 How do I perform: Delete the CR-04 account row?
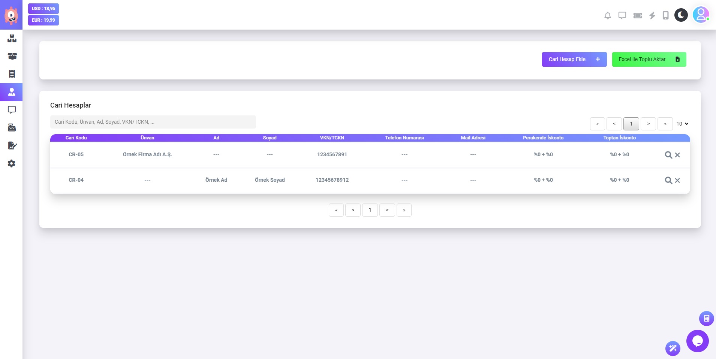tap(677, 180)
